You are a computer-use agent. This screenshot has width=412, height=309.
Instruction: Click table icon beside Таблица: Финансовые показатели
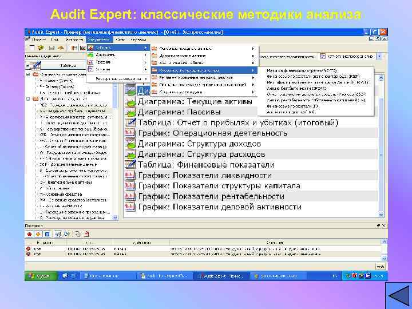click(130, 165)
